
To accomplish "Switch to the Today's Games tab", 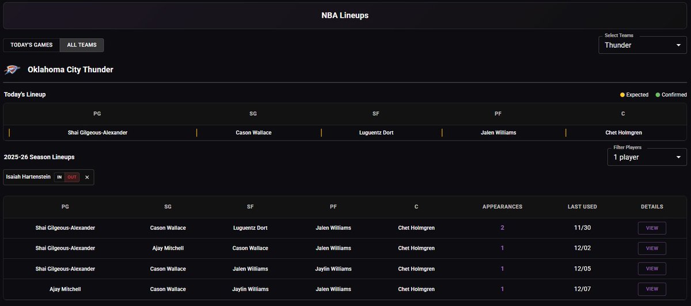I will tap(32, 45).
